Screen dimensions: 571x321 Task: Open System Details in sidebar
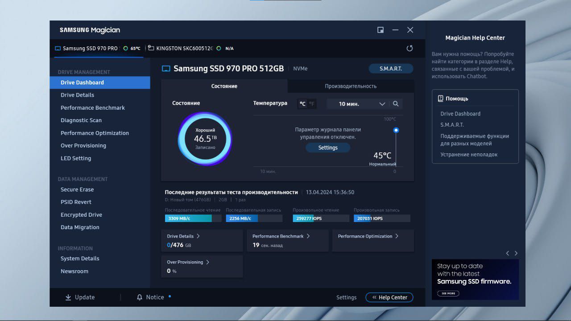click(x=80, y=259)
